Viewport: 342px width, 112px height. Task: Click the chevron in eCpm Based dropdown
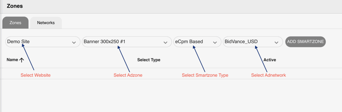pos(215,42)
